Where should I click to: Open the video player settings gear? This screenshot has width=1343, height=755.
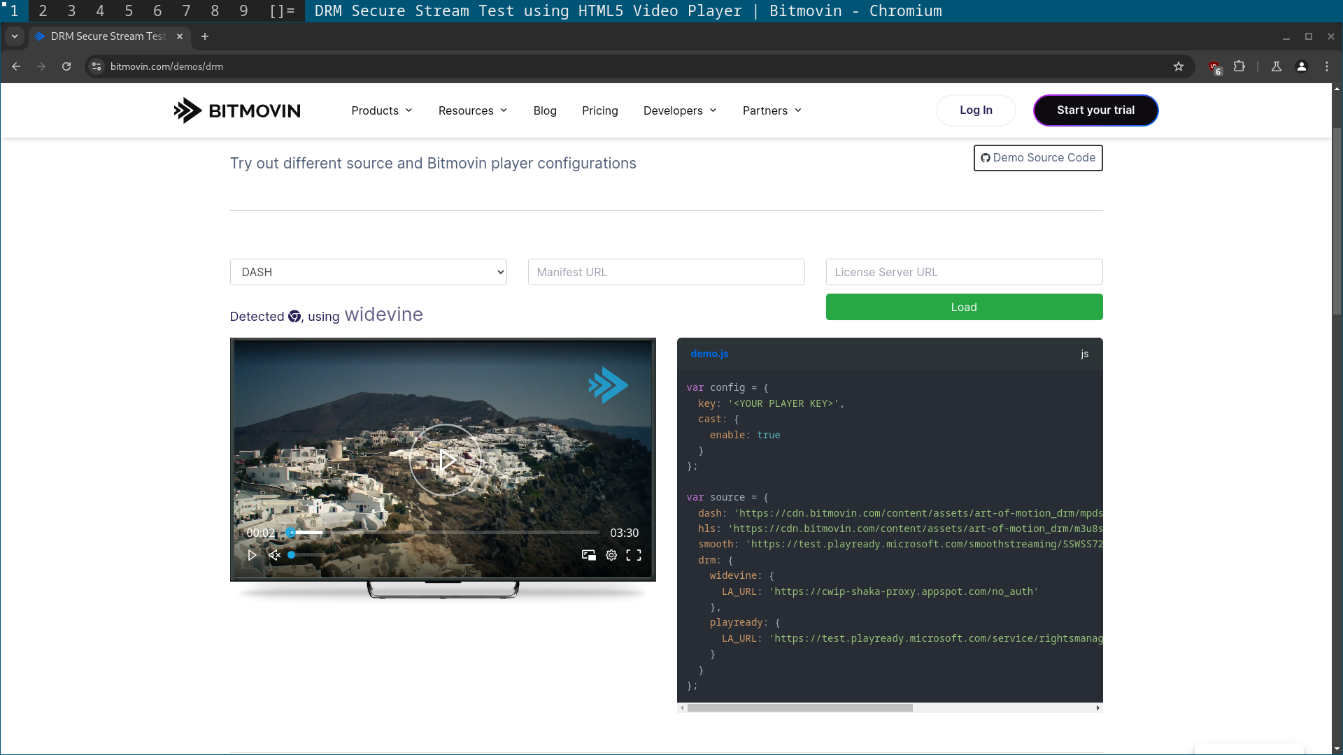click(x=611, y=555)
